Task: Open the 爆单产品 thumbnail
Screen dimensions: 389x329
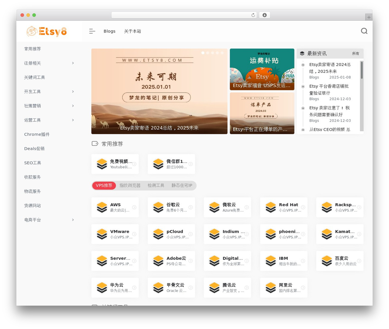Action: (262, 113)
